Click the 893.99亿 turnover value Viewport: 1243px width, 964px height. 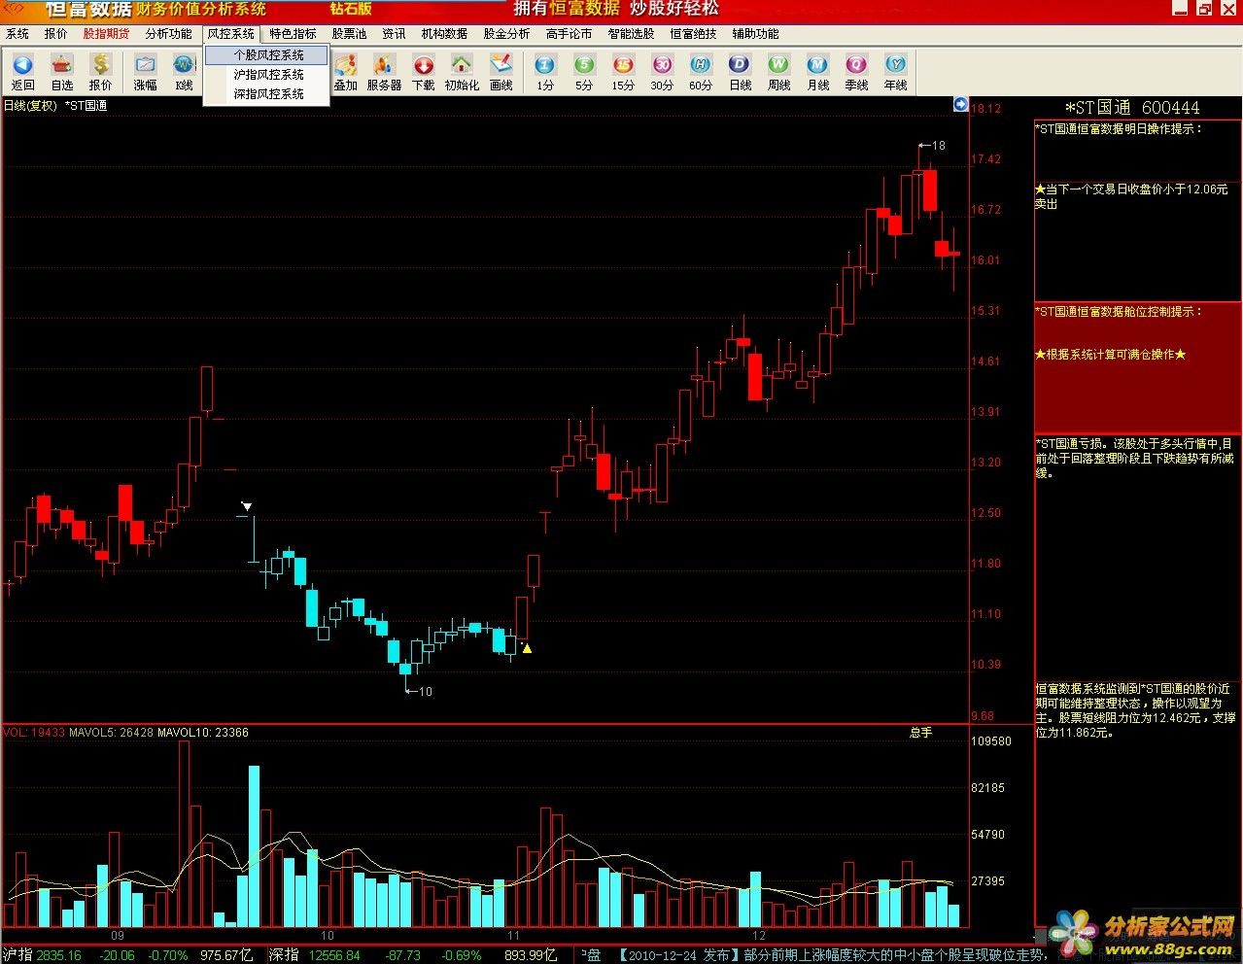click(531, 955)
